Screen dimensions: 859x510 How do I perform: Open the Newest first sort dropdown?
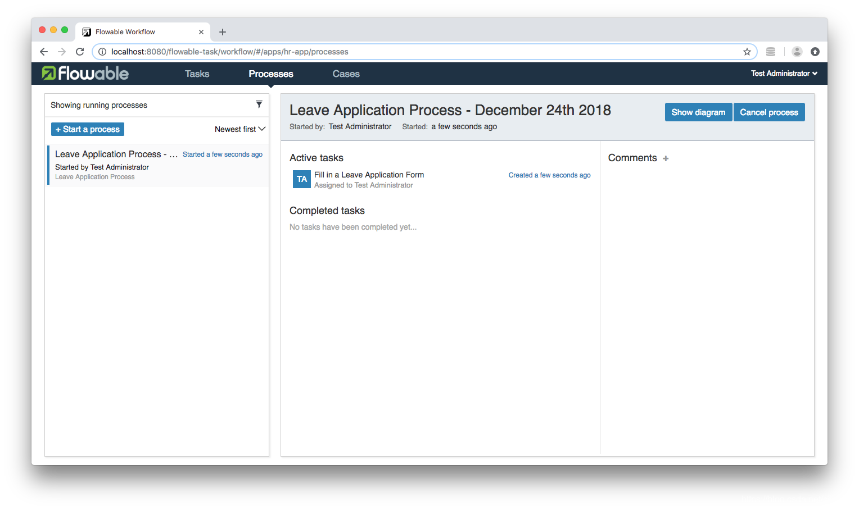tap(240, 129)
